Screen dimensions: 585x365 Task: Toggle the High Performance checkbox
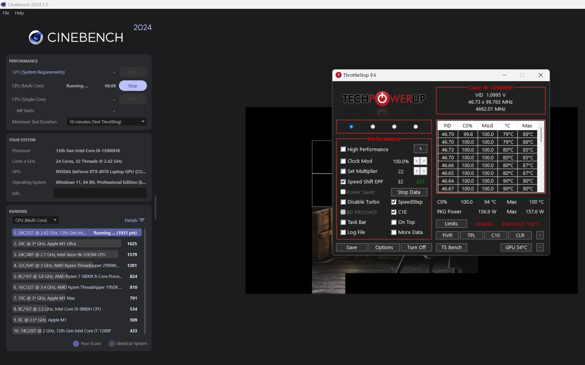click(x=343, y=149)
